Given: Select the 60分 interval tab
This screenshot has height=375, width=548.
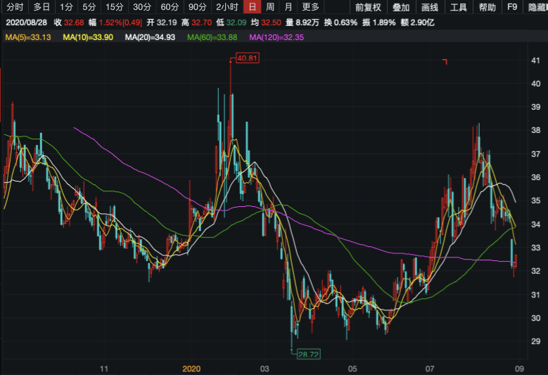Looking at the screenshot, I should (170, 8).
